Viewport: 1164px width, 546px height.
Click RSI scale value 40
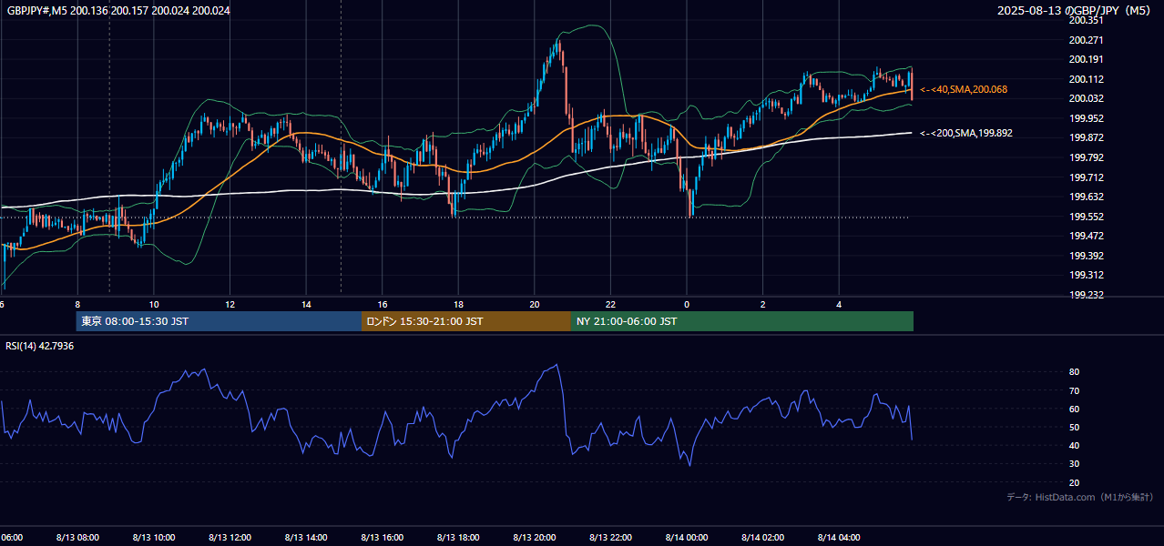[1075, 446]
